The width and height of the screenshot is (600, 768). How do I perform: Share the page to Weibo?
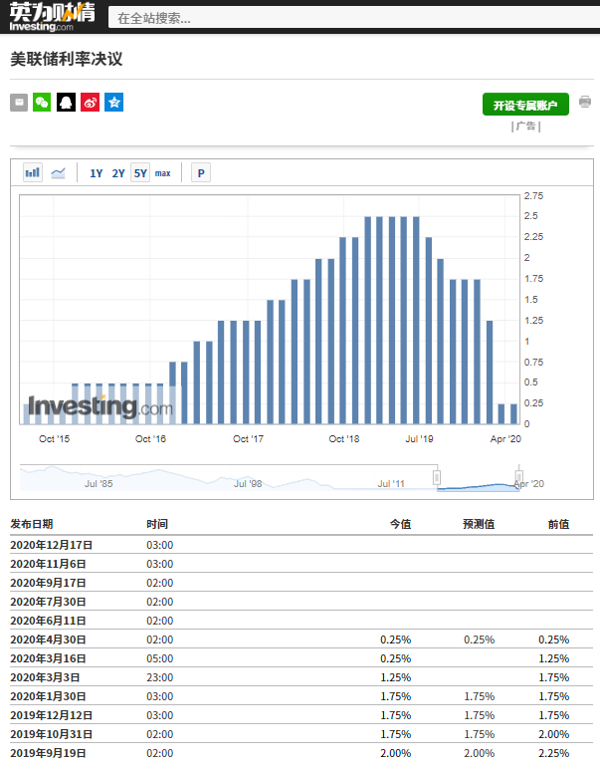point(90,103)
